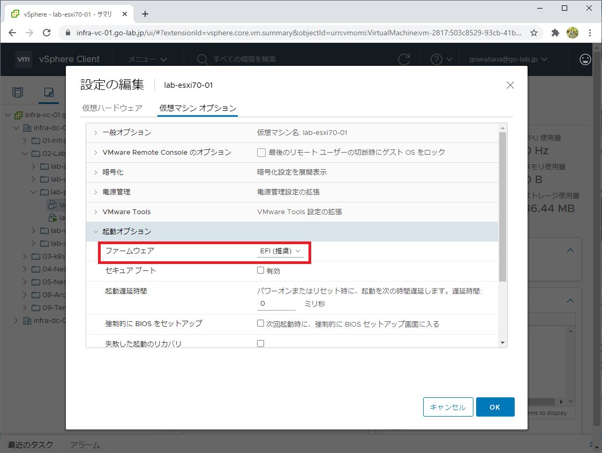This screenshot has height=453, width=602.
Task: Open the 最近のタスク tab
Action: point(31,445)
